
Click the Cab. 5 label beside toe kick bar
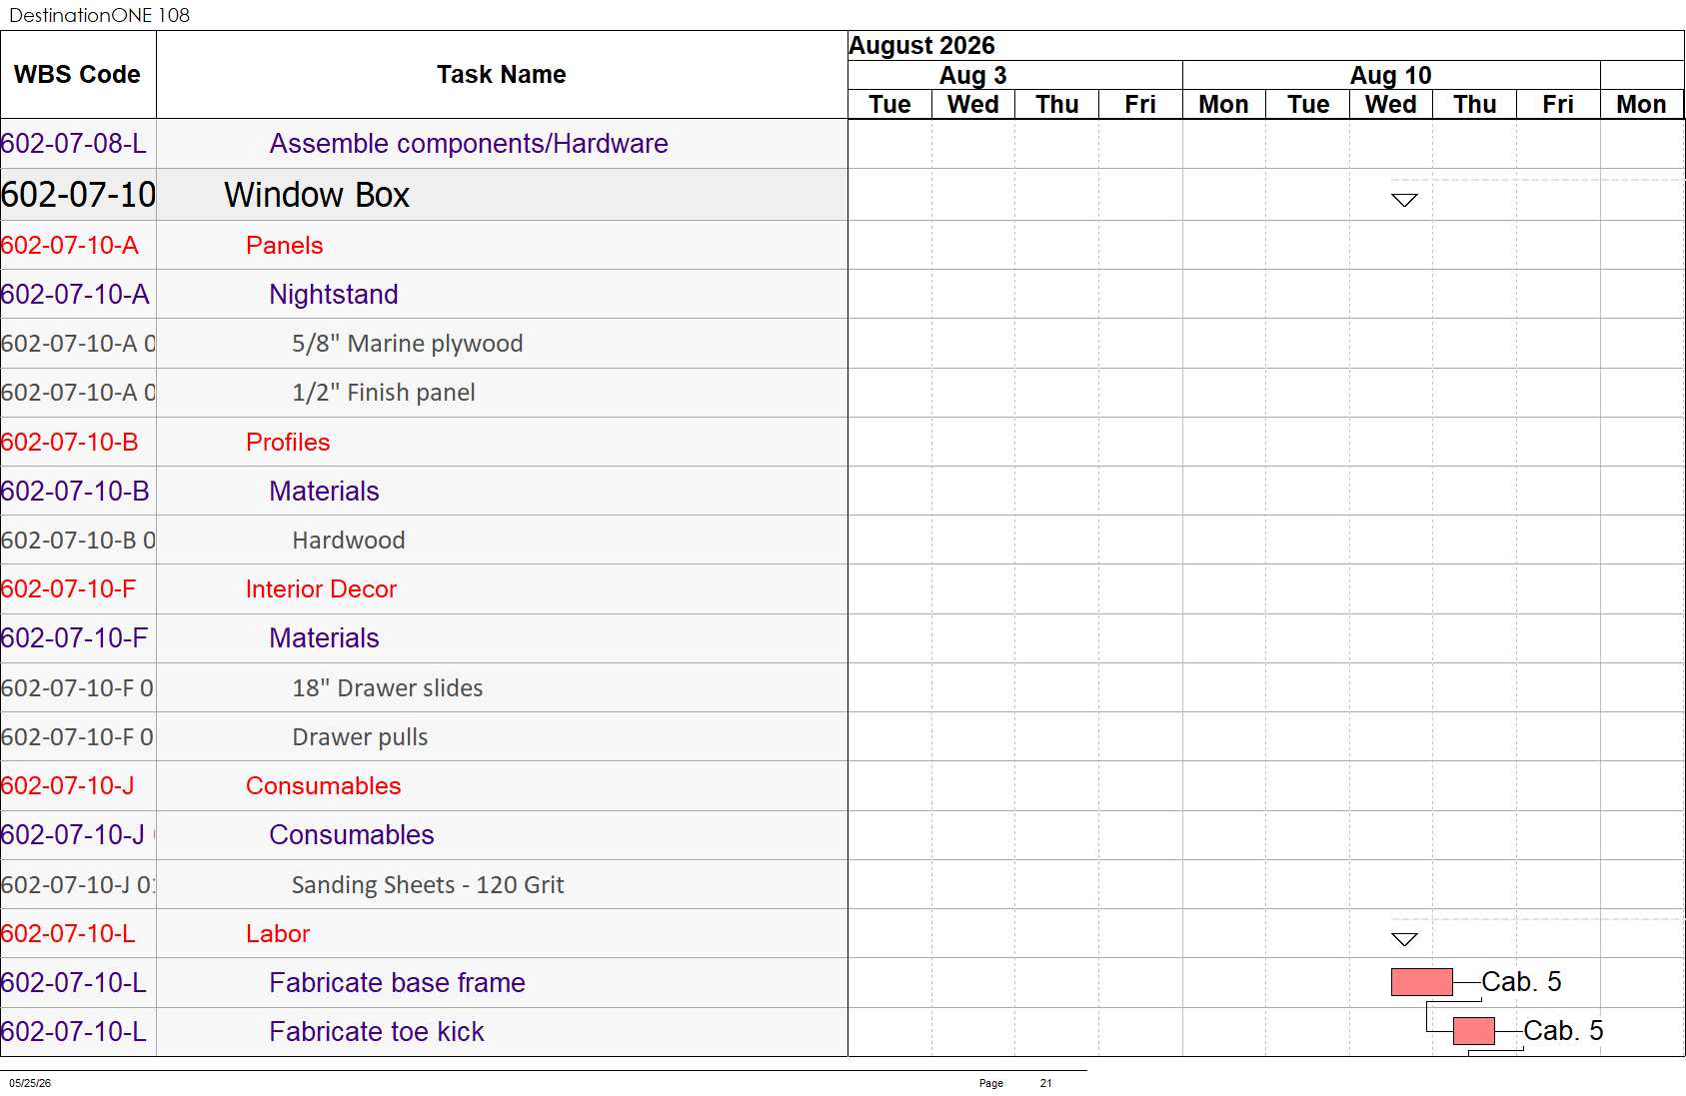(x=1563, y=1031)
